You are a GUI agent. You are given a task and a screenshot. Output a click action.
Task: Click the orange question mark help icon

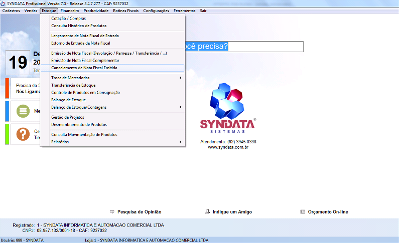click(23, 134)
